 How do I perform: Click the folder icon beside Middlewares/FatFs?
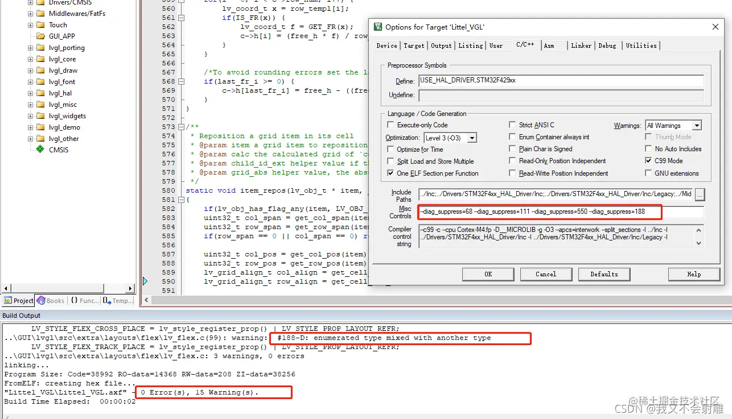pos(40,14)
